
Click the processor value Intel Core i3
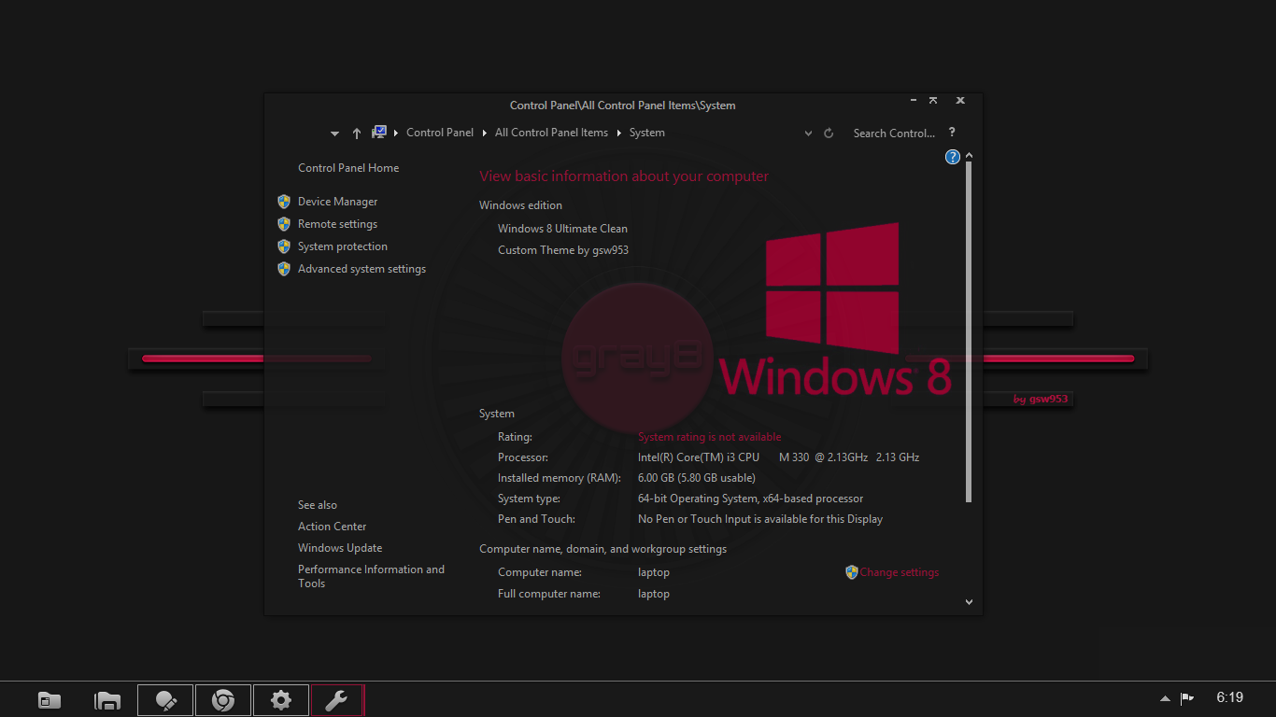tap(778, 457)
